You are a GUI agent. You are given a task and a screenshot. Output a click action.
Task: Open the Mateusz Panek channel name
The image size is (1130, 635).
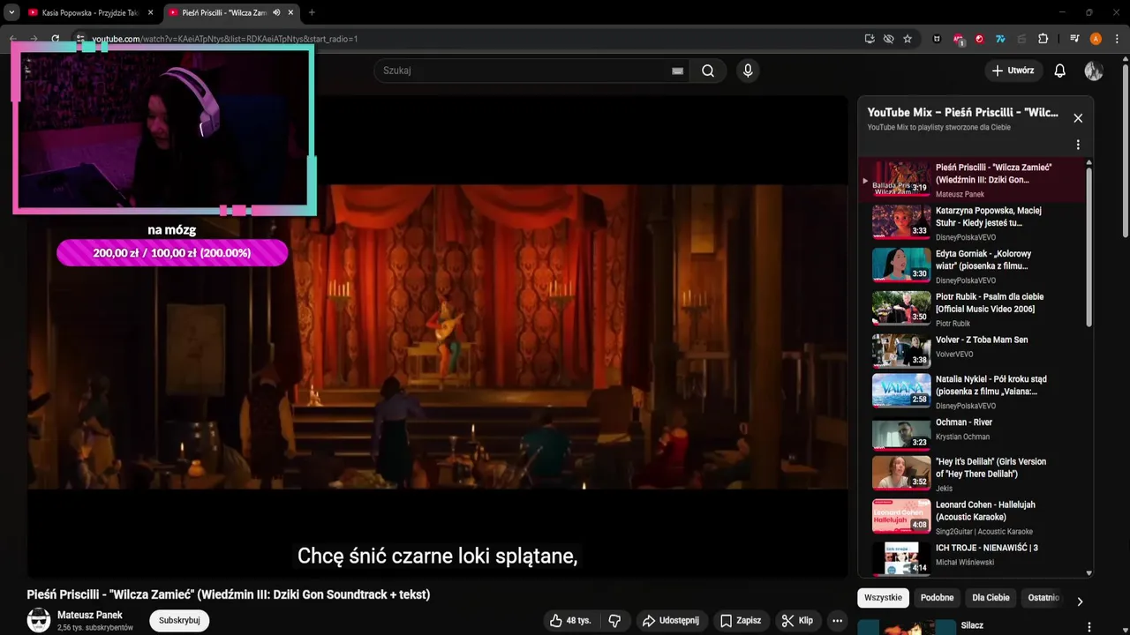(x=90, y=615)
